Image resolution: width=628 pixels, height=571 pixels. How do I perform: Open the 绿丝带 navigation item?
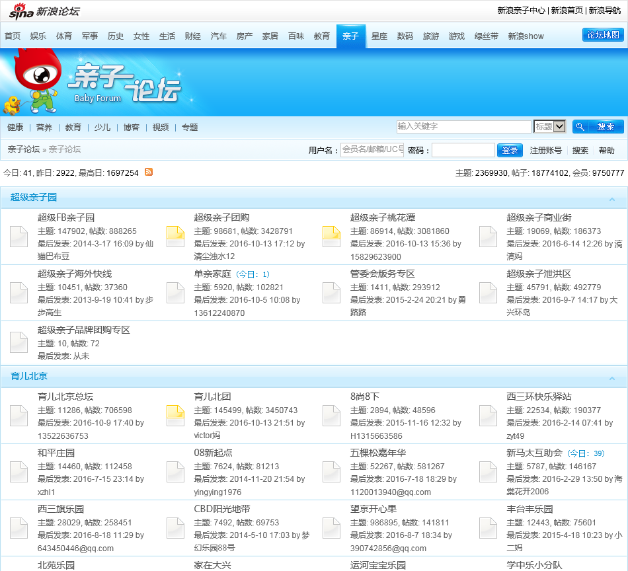click(x=487, y=36)
